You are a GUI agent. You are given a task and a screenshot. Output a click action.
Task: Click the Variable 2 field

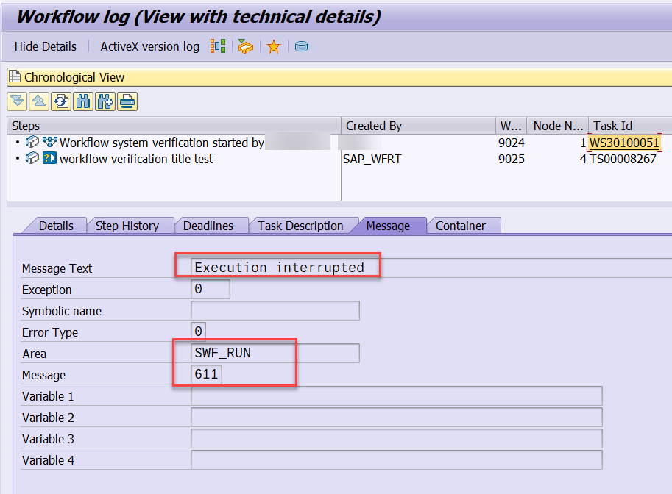point(397,418)
